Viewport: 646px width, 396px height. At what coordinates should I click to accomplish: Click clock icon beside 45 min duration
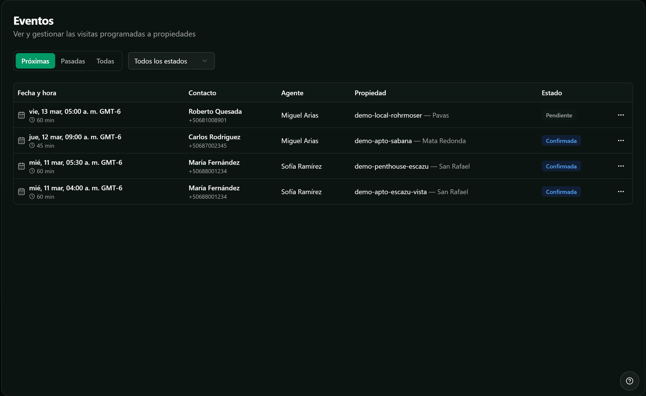32,146
